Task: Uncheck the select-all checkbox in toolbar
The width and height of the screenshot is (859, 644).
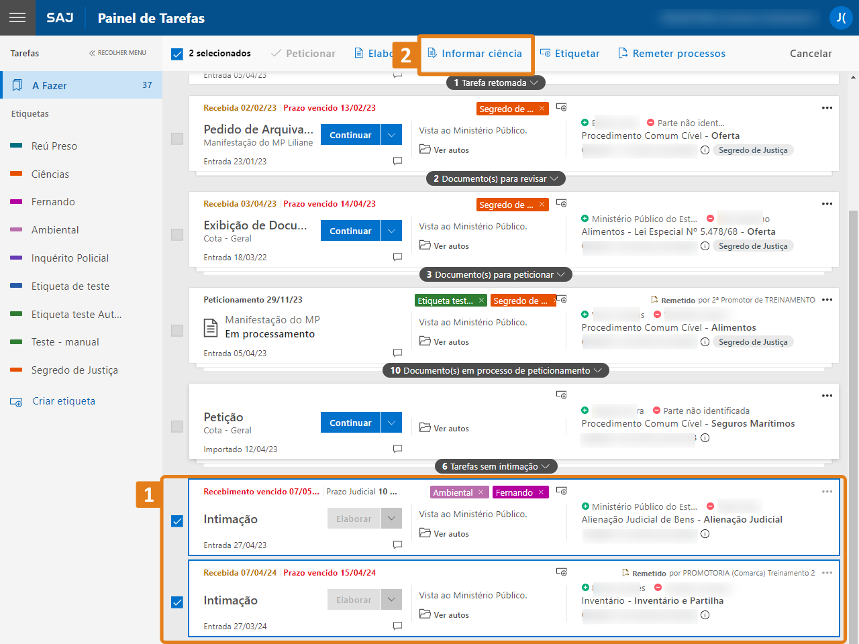Action: click(x=177, y=54)
